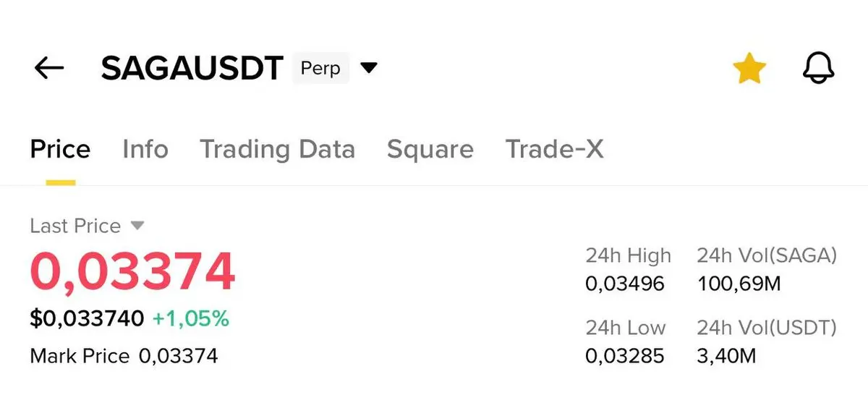Tap the 24h Vol(SAGA) figure
The width and height of the screenshot is (868, 395).
(x=739, y=284)
